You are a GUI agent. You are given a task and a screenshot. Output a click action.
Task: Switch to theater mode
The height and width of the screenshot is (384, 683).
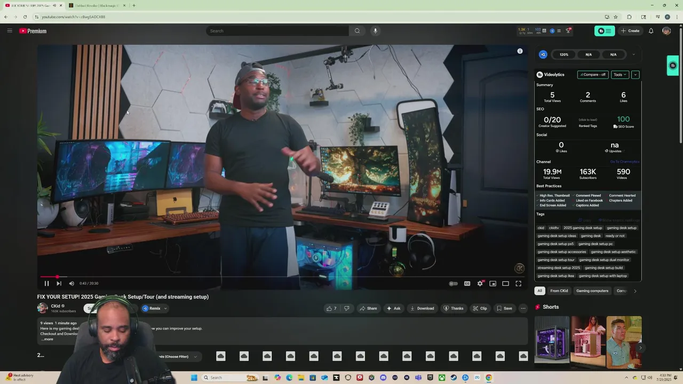pos(505,284)
